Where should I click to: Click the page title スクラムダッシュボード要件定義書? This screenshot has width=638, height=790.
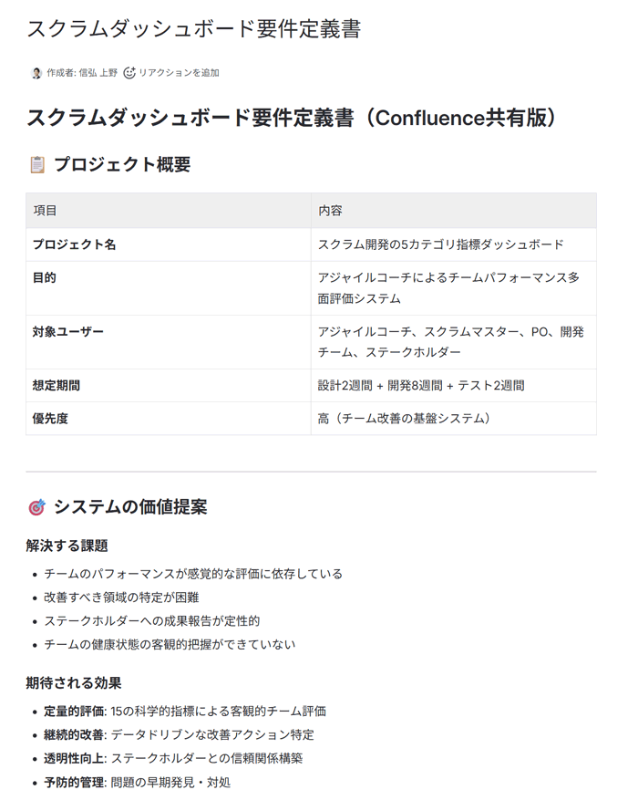[191, 29]
